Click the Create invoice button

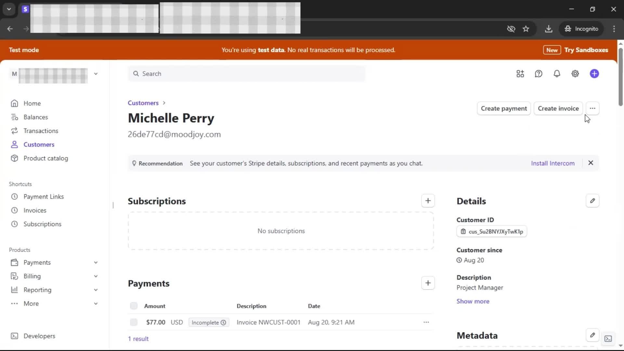[x=558, y=109]
